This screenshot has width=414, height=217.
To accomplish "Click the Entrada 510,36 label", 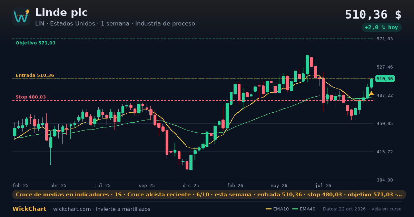I will [x=35, y=75].
